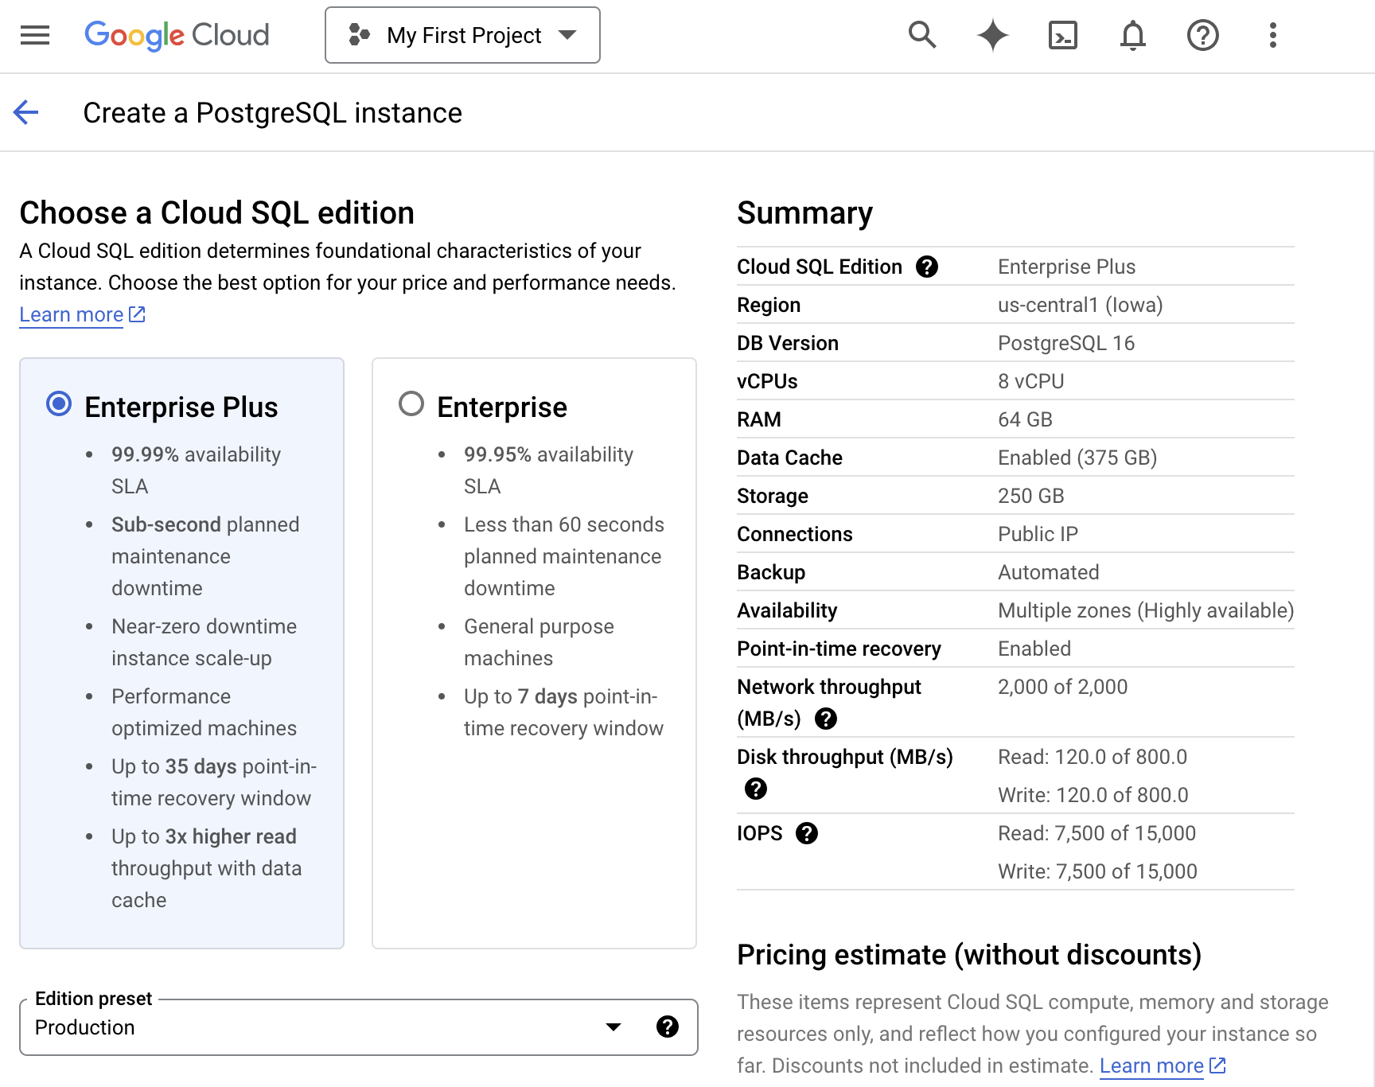Click the '8 vCPU' summary value
The width and height of the screenshot is (1375, 1087).
click(x=1031, y=381)
